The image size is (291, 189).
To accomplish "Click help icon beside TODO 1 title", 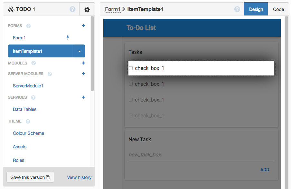I will [72, 9].
